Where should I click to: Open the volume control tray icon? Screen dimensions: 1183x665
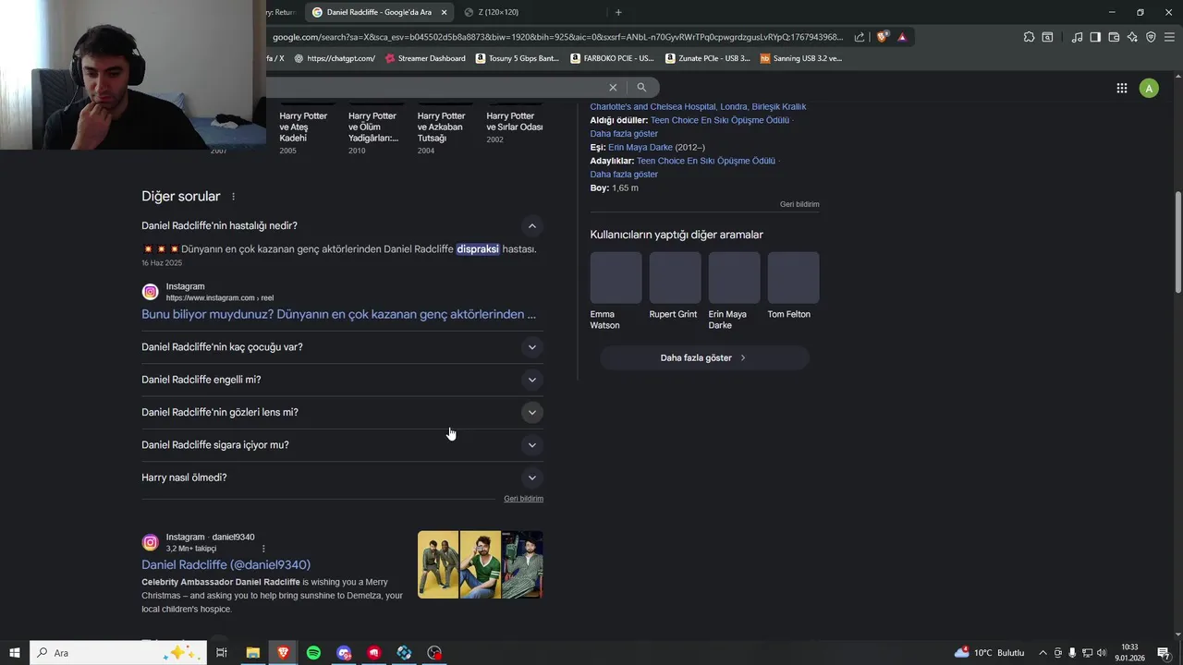1101,653
